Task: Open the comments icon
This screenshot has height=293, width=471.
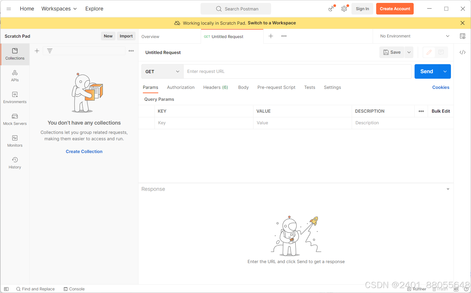Action: tap(441, 52)
